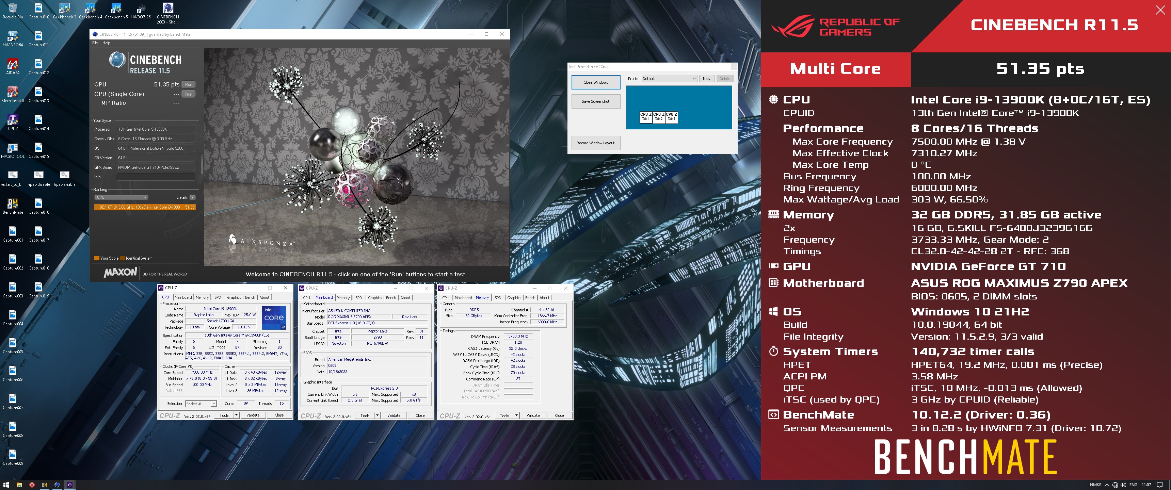Open the Help menu in Cinebench

coord(106,43)
